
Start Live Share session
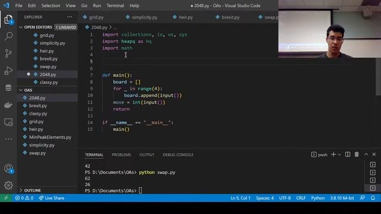click(x=52, y=198)
